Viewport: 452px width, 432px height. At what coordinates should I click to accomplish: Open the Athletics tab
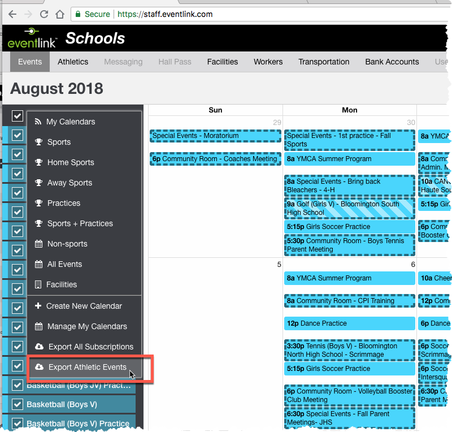point(73,62)
